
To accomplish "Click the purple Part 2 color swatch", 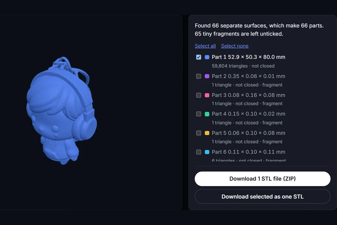I will pyautogui.click(x=207, y=76).
